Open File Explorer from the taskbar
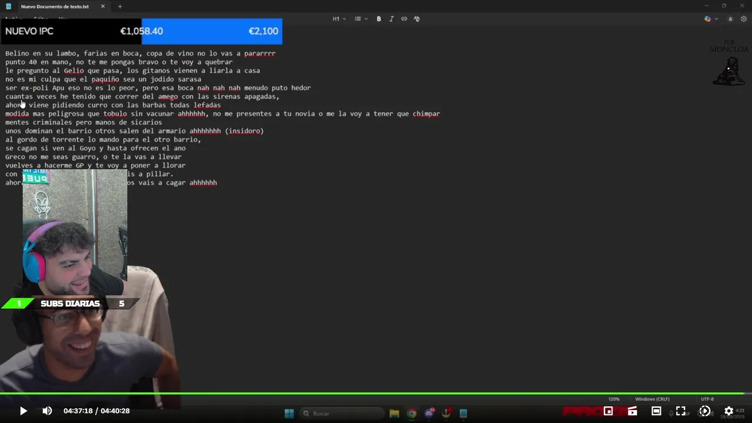This screenshot has height=423, width=752. [x=394, y=414]
